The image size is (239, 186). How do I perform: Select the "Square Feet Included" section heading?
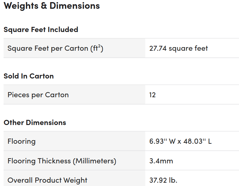pyautogui.click(x=41, y=29)
